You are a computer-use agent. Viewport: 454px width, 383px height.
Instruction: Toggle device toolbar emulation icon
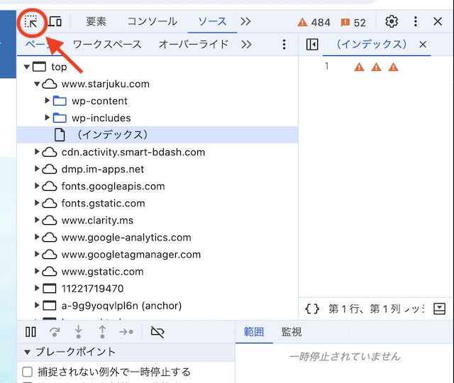[55, 21]
